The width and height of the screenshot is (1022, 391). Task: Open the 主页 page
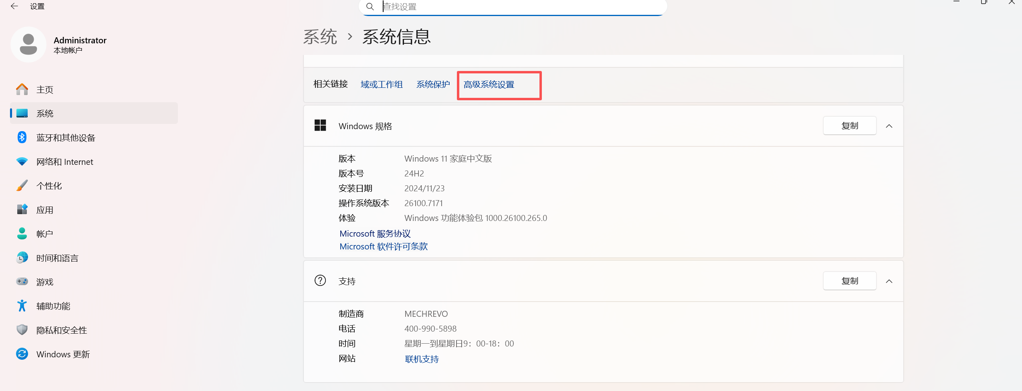coord(94,89)
